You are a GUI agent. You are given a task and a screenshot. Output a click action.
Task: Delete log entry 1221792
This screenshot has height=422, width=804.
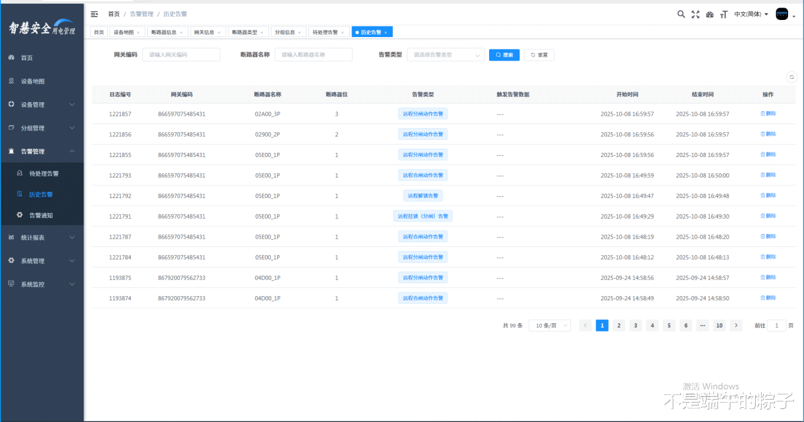768,195
